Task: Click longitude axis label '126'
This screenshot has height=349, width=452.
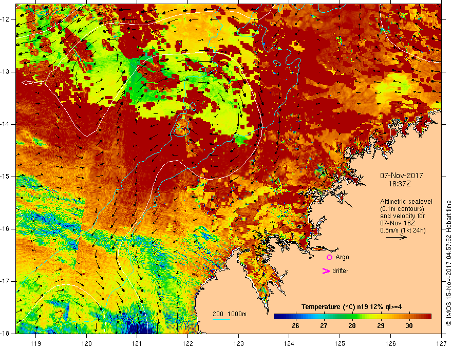Action: click(390, 343)
